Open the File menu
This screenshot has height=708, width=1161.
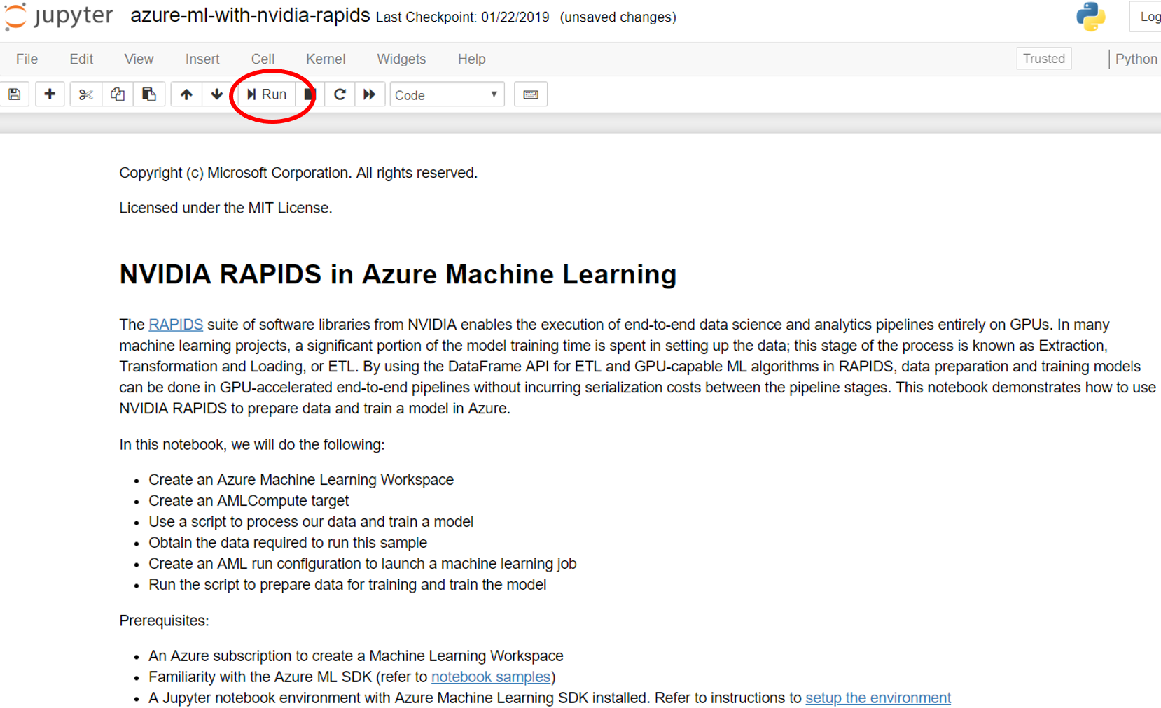tap(27, 59)
